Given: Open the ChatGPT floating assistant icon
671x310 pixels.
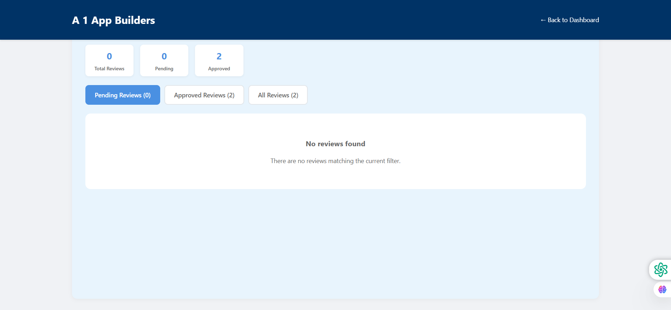Looking at the screenshot, I should pyautogui.click(x=660, y=270).
